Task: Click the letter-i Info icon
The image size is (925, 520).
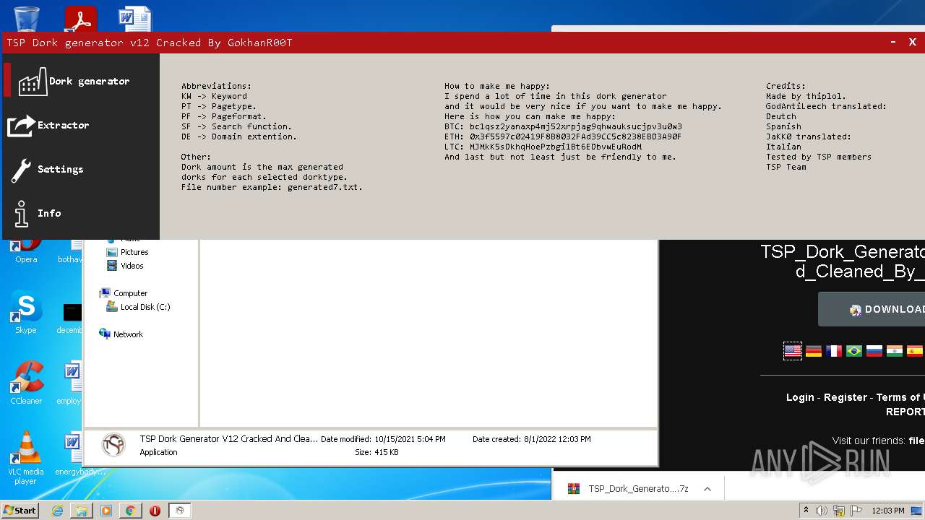Action: [22, 213]
